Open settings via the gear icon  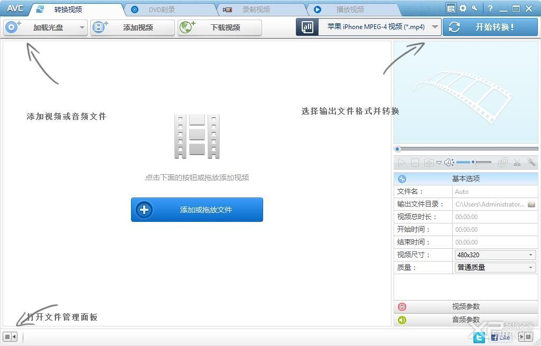click(x=463, y=8)
